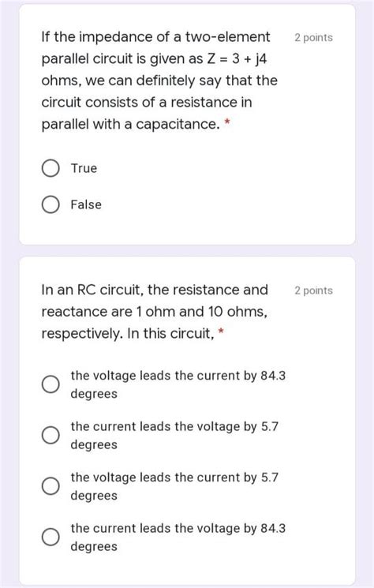374x588 pixels.
Task: Click the word 'degrees' under the first voltage option
Action: click(x=94, y=394)
